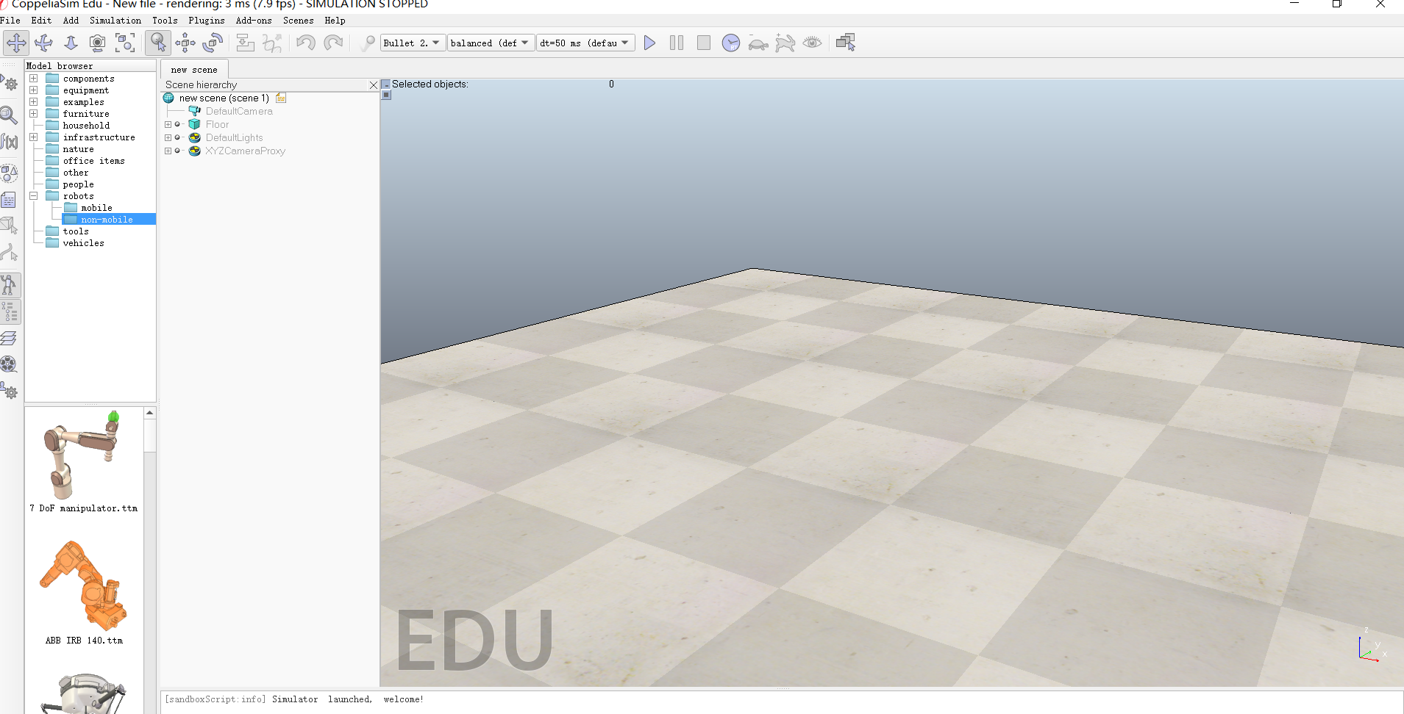Toggle scene hierarchy visibility sidebar button

[x=10, y=312]
